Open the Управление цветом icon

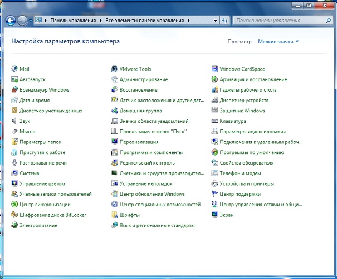(14, 183)
